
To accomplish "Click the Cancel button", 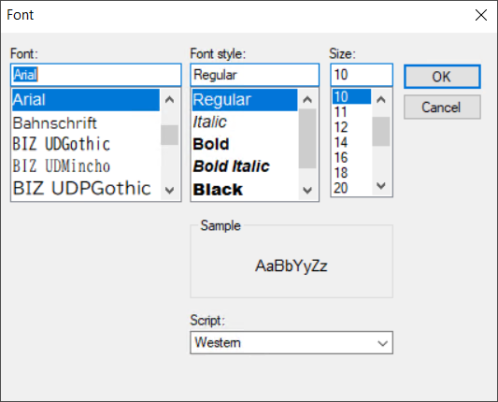I will coord(442,108).
